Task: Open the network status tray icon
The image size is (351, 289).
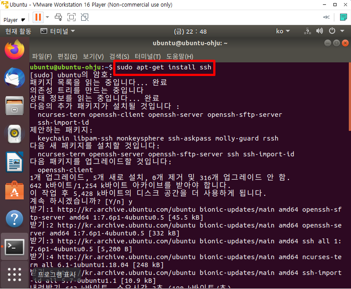Action: click(308, 31)
